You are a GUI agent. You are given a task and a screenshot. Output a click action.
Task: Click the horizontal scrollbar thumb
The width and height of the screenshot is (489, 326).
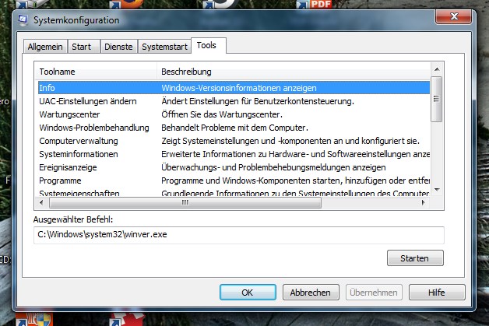185,203
